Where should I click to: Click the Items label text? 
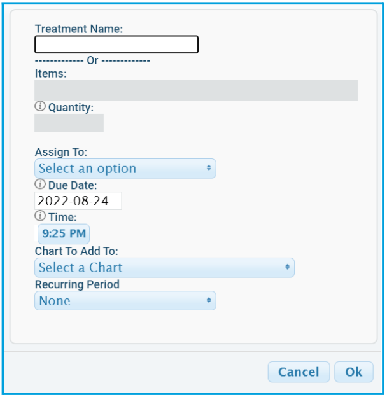51,74
